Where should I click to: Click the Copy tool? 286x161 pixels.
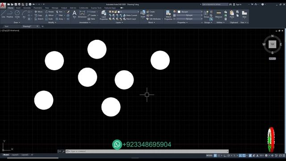[x=38, y=15]
